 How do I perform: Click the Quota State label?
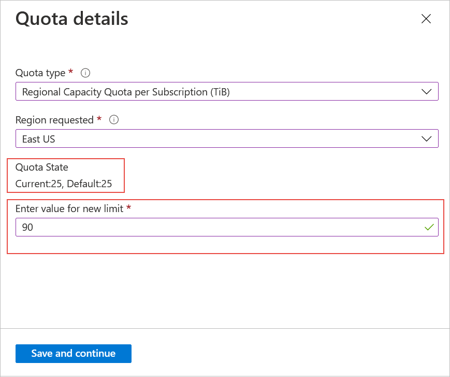coord(42,167)
